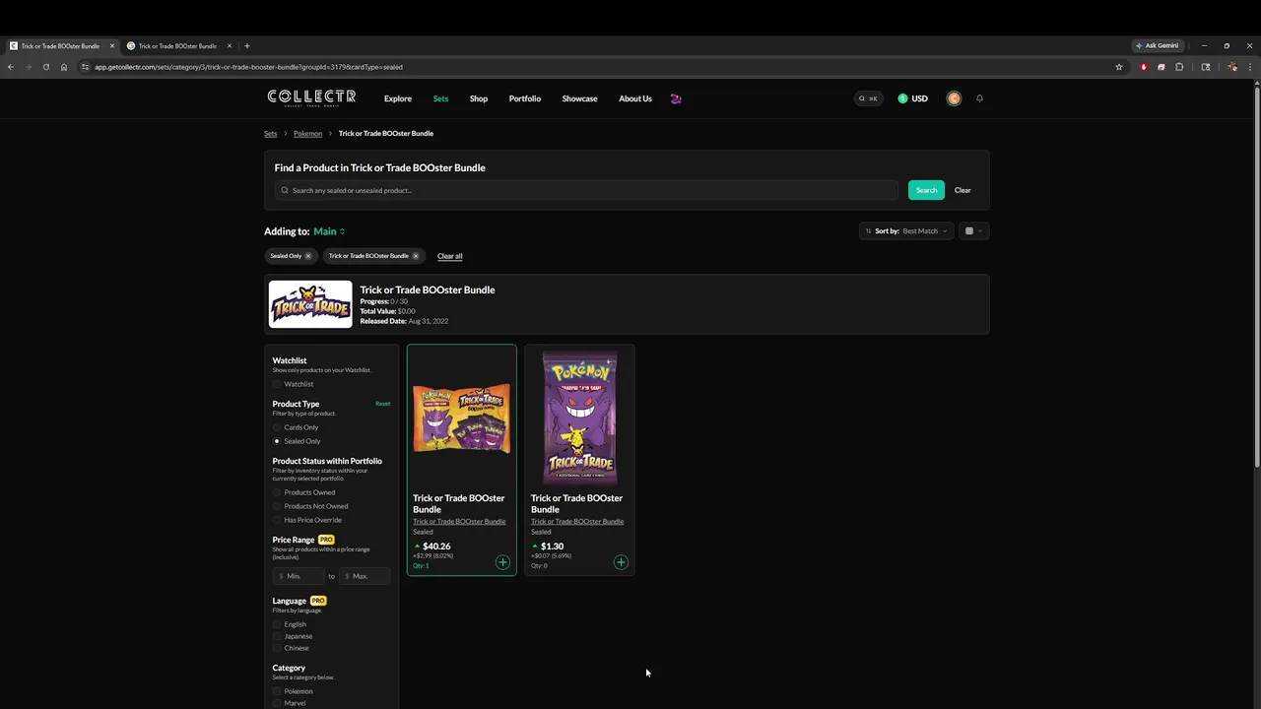Click the page vertical scrollbar

click(x=1257, y=276)
